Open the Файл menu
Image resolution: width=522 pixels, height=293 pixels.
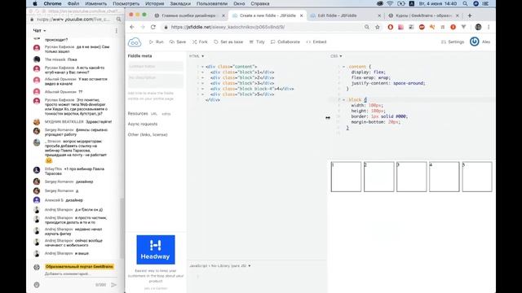73,3
